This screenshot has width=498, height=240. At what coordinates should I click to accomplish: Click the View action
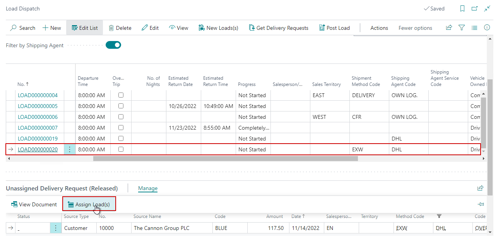178,28
